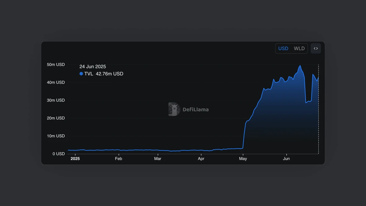This screenshot has width=366, height=206.
Task: Click the DefiLlama watermark text
Action: coord(196,110)
